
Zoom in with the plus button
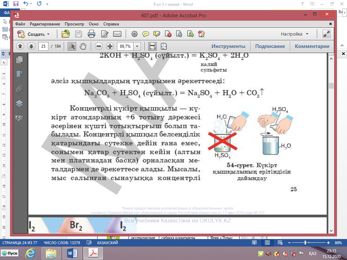pos(110,46)
